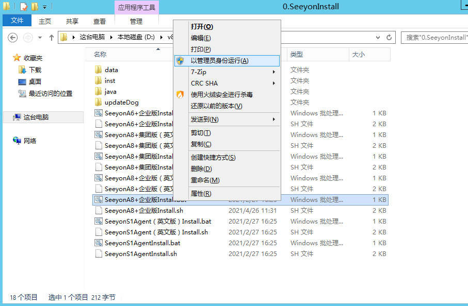Choose 编辑(E) in the context menu
Viewport: 468px width, 306px height.
pos(227,38)
